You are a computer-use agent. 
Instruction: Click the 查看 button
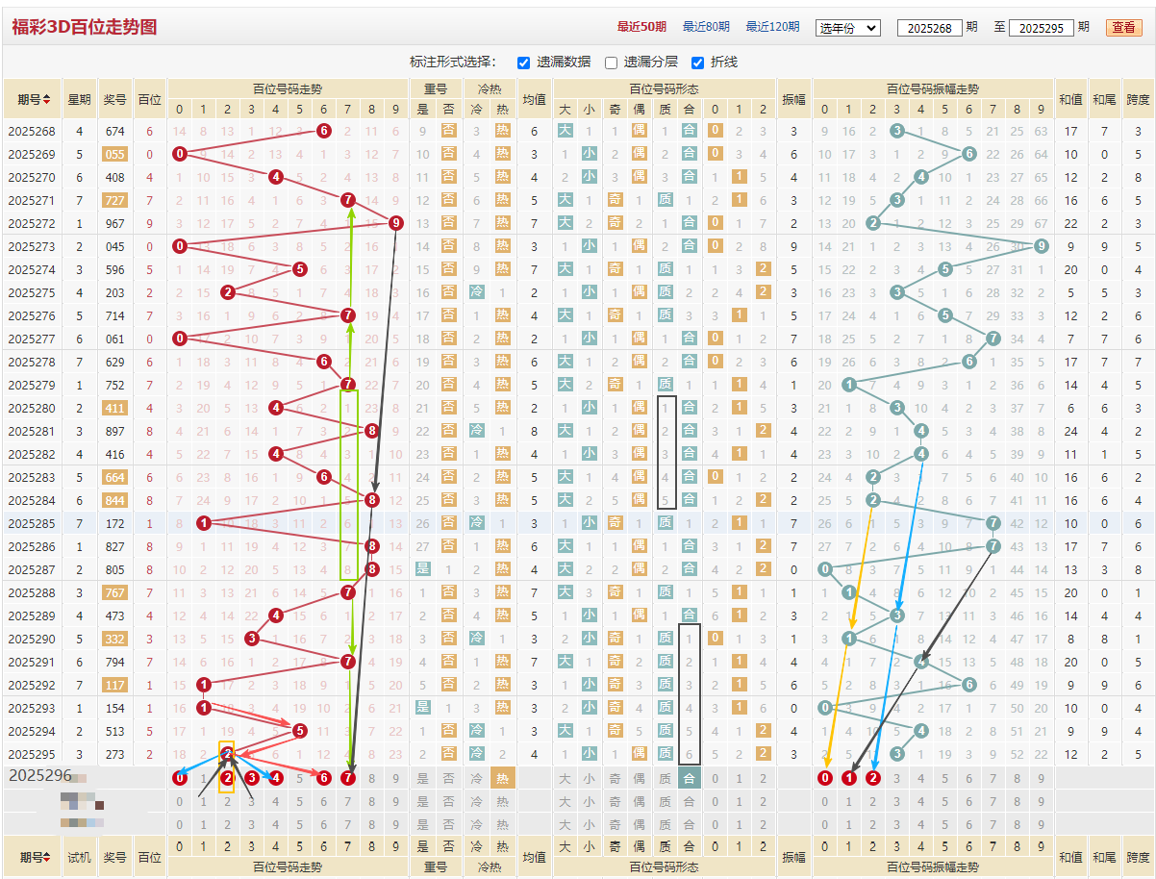coord(1123,27)
